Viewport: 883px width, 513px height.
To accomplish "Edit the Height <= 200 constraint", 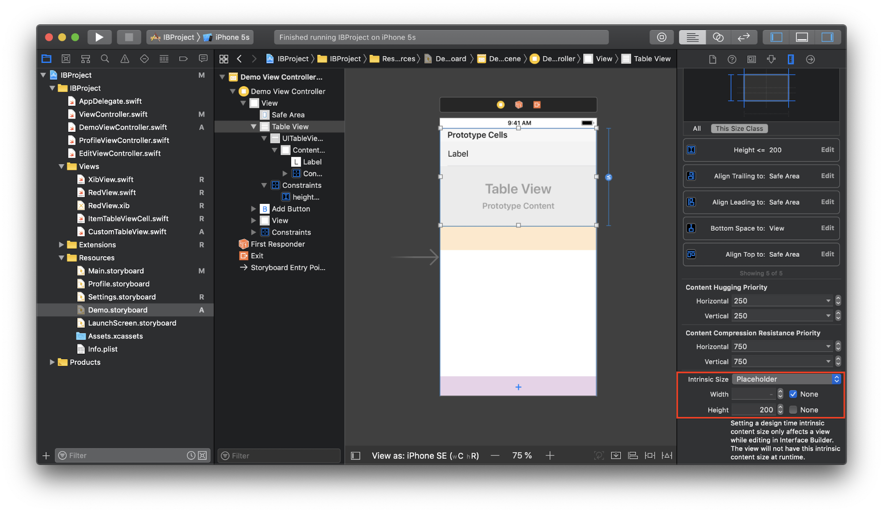I will [x=827, y=150].
